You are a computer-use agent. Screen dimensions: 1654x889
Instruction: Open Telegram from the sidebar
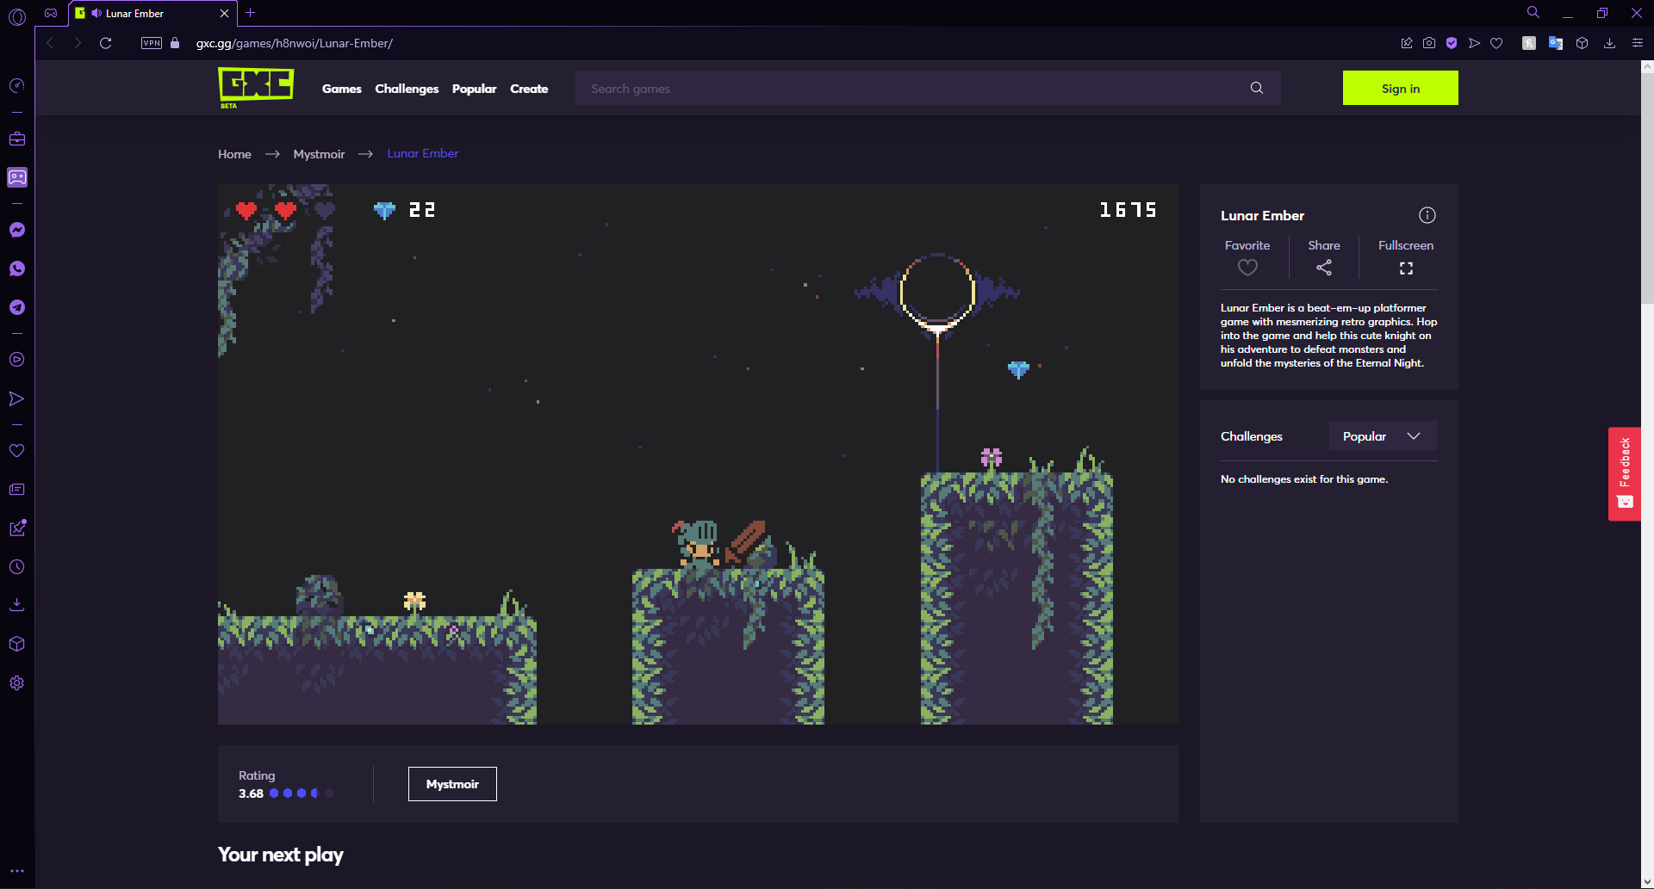point(17,307)
